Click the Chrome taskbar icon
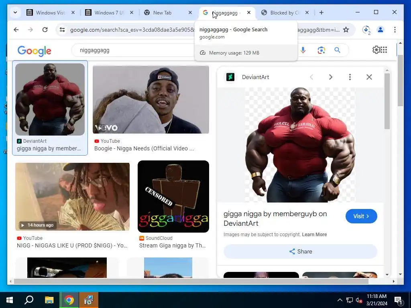Image resolution: width=411 pixels, height=308 pixels. click(69, 300)
